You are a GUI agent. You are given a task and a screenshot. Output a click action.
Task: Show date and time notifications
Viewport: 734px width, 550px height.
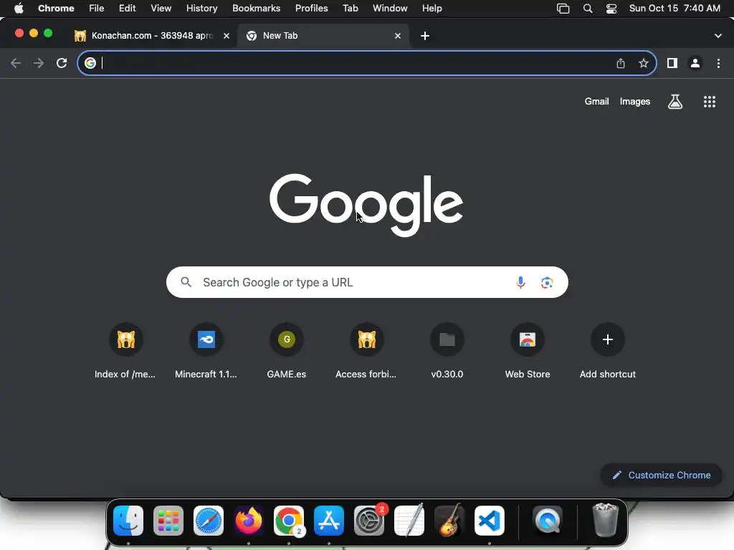point(675,9)
